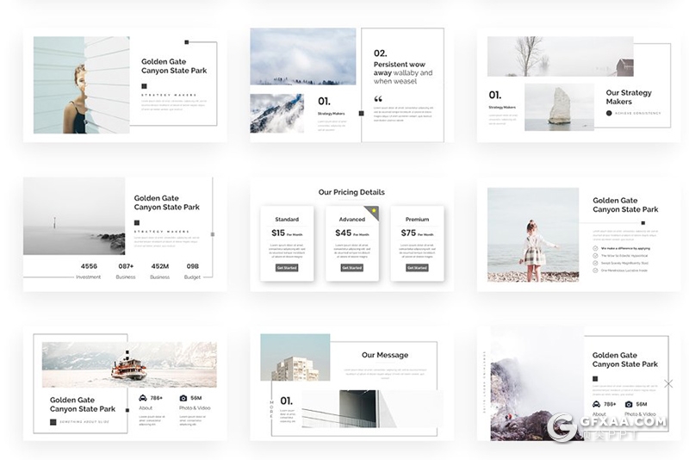This screenshot has height=460, width=689.
Task: Click the last checkmark bullet on girl slide
Action: (x=596, y=270)
